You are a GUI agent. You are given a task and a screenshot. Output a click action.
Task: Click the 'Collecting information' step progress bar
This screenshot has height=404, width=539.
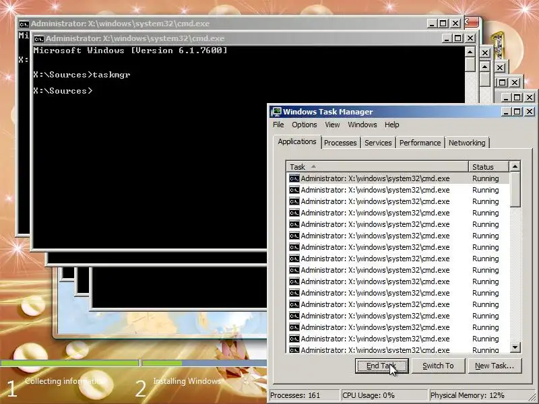click(x=70, y=363)
